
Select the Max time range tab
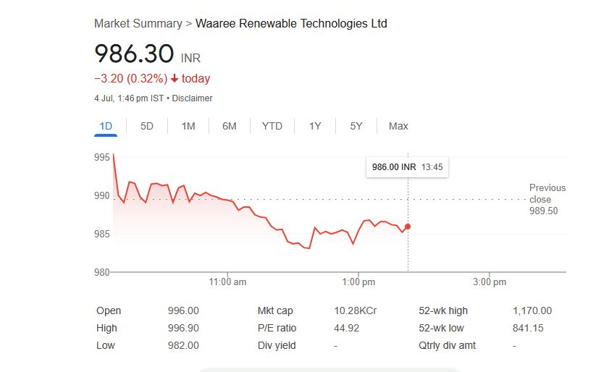point(398,126)
